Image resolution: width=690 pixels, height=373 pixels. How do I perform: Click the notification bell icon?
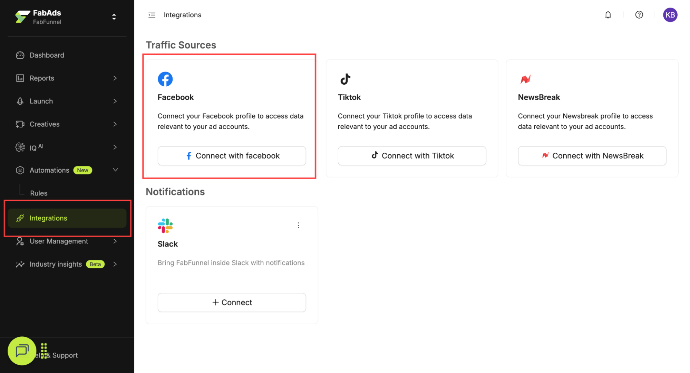[x=608, y=15]
